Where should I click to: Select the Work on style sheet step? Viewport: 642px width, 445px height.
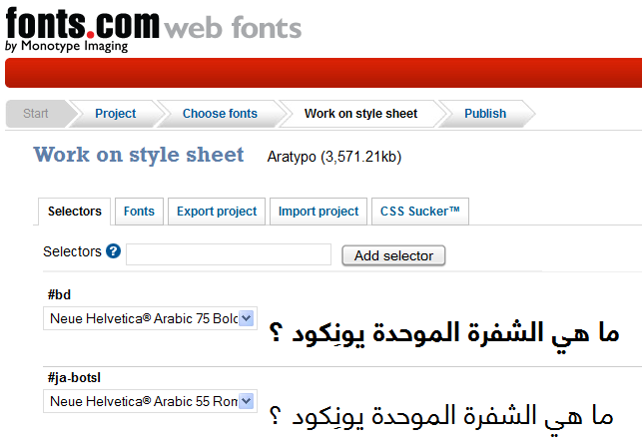coord(360,114)
